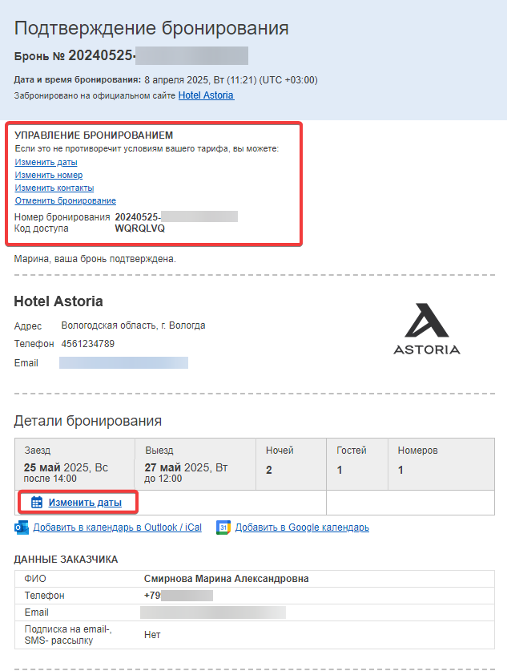
Task: Add booking to Google calendar link
Action: point(302,528)
